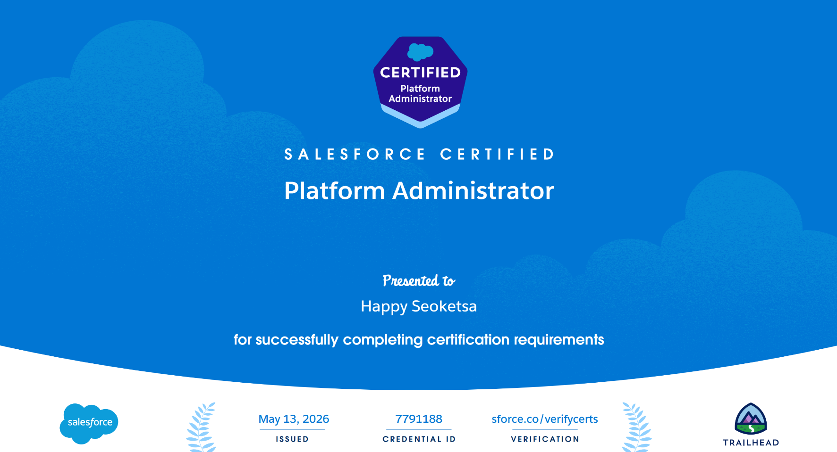Click the certification requirements completion sentence

coord(419,340)
